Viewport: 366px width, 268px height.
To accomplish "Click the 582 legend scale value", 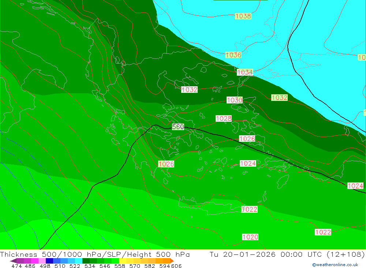I will pyautogui.click(x=149, y=266).
